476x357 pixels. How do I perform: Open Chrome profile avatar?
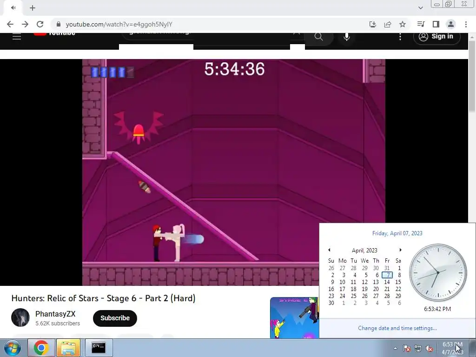[451, 24]
